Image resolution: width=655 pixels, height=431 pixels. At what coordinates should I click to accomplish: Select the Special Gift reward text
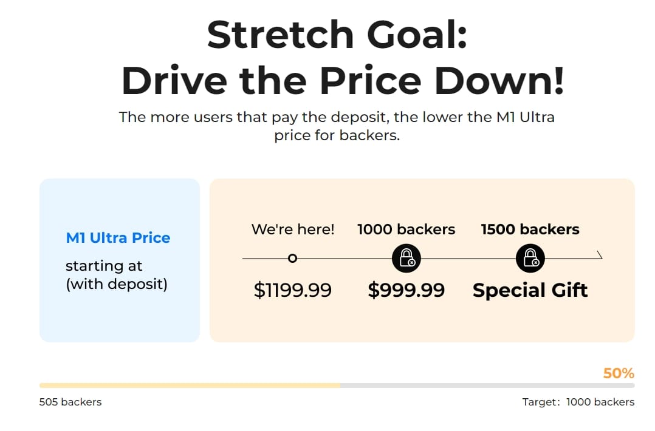click(x=530, y=290)
